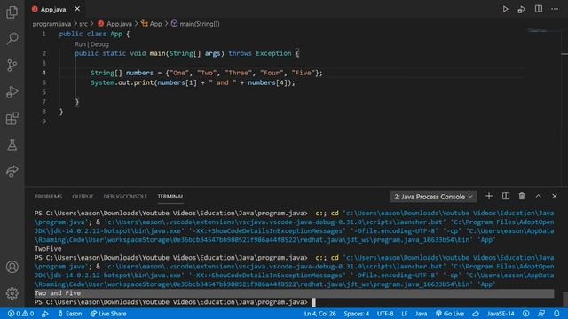Click the terminal prompt input line
This screenshot has width=568, height=319.
pyautogui.click(x=175, y=302)
